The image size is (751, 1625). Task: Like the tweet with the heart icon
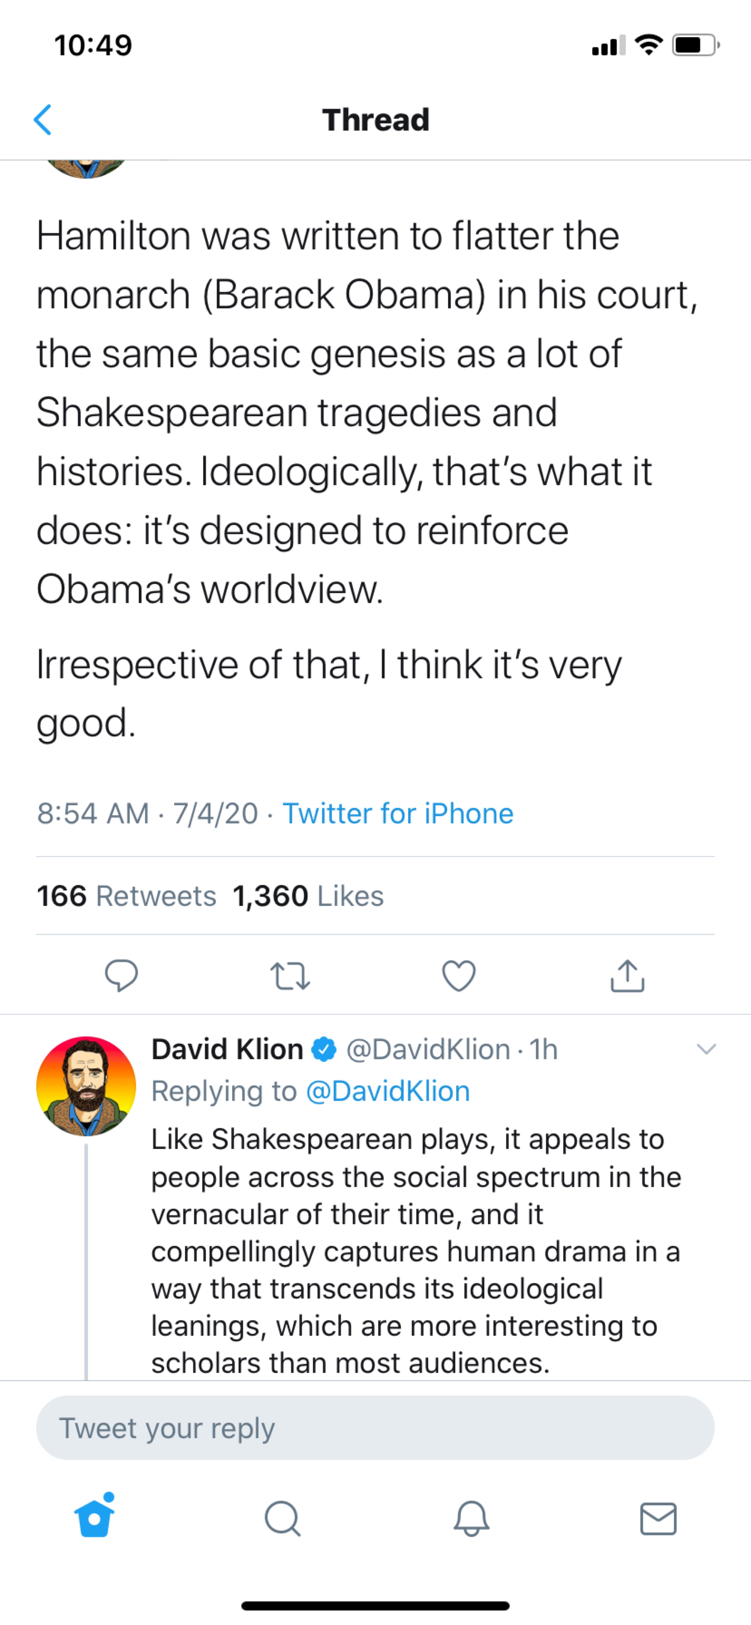click(459, 975)
